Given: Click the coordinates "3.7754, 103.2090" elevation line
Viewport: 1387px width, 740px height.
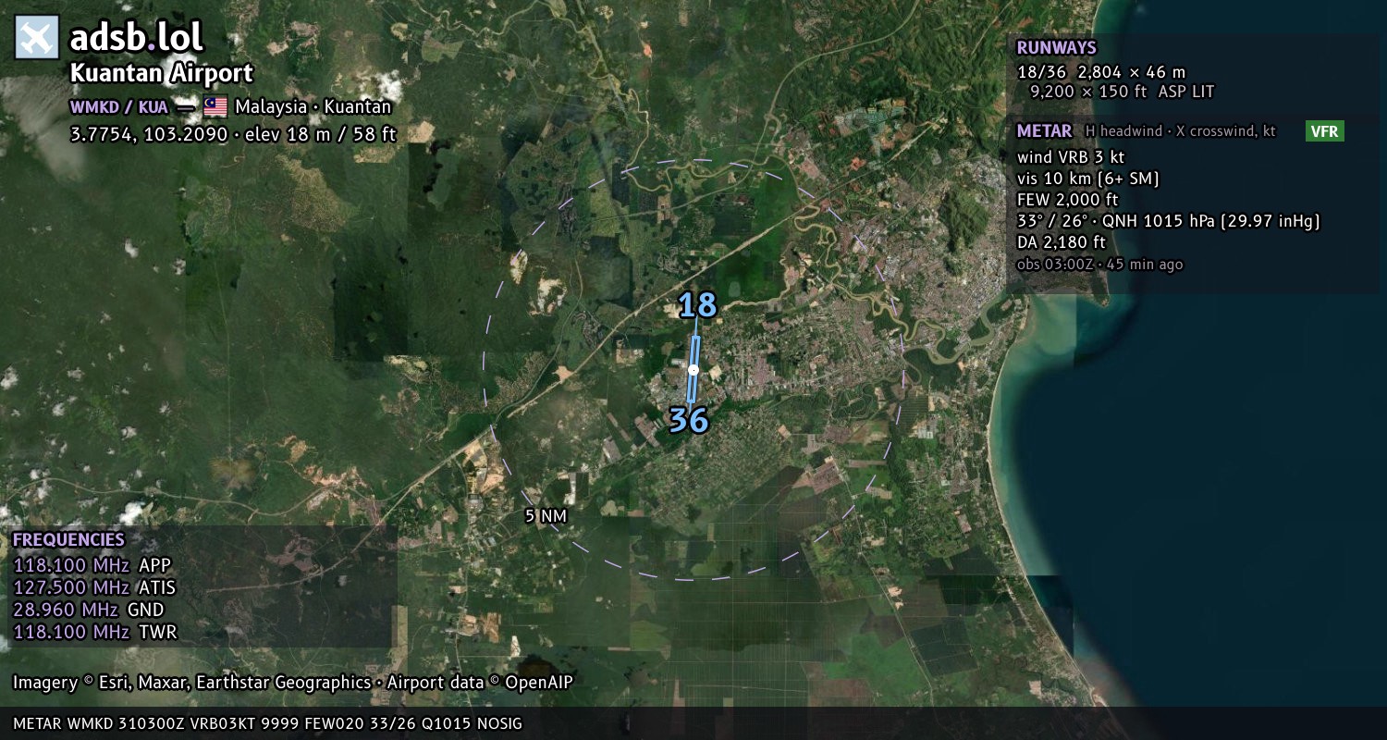Looking at the screenshot, I should (233, 134).
